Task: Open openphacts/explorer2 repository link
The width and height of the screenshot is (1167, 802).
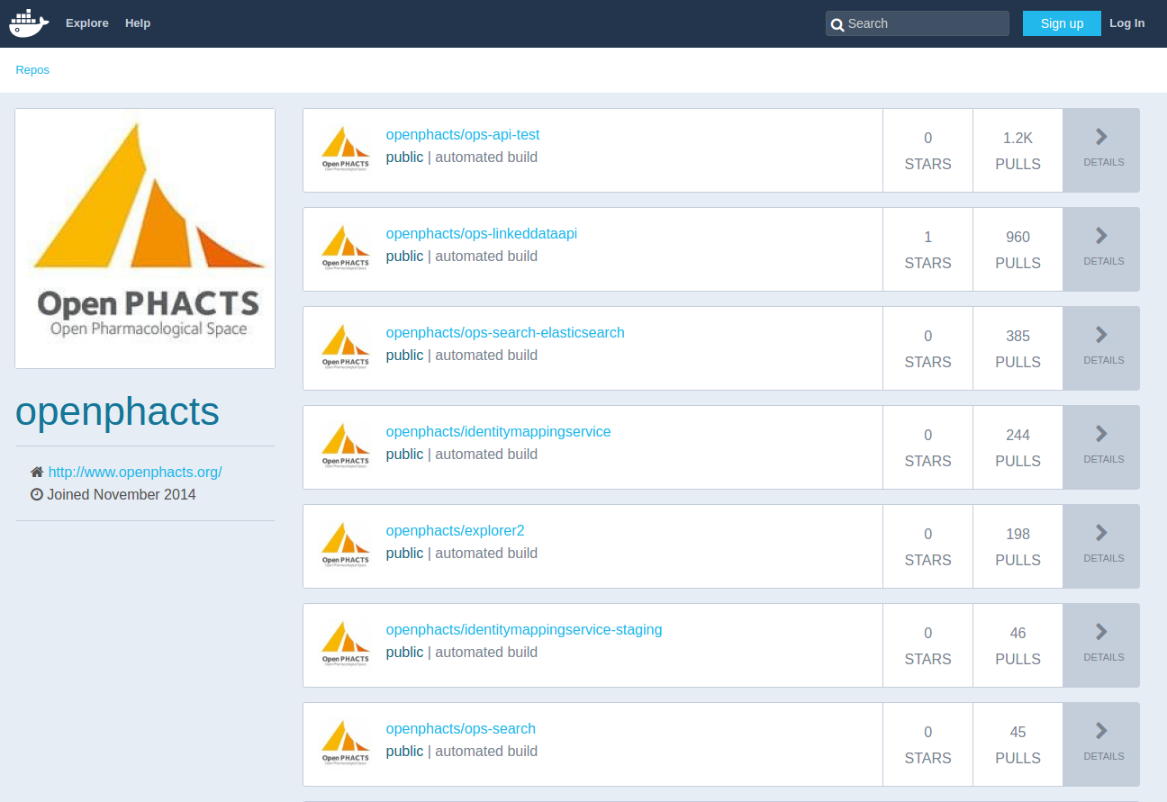Action: tap(456, 531)
